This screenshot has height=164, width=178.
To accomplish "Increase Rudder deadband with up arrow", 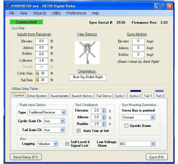I will pyautogui.click(x=103, y=123).
